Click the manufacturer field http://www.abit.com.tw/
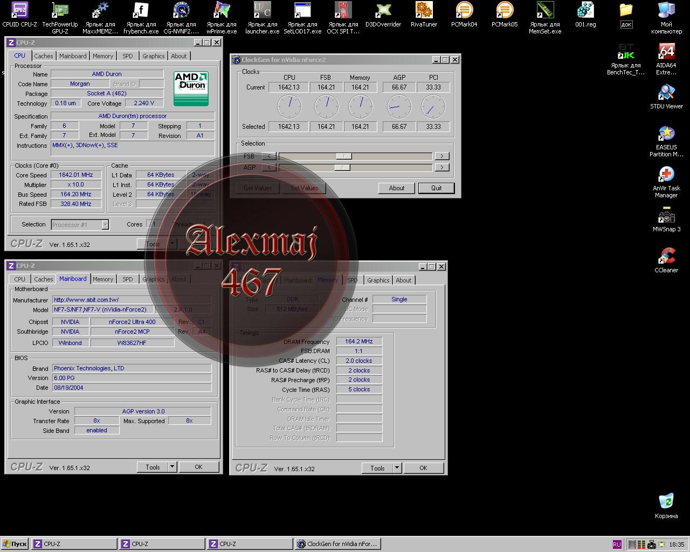 pyautogui.click(x=132, y=300)
